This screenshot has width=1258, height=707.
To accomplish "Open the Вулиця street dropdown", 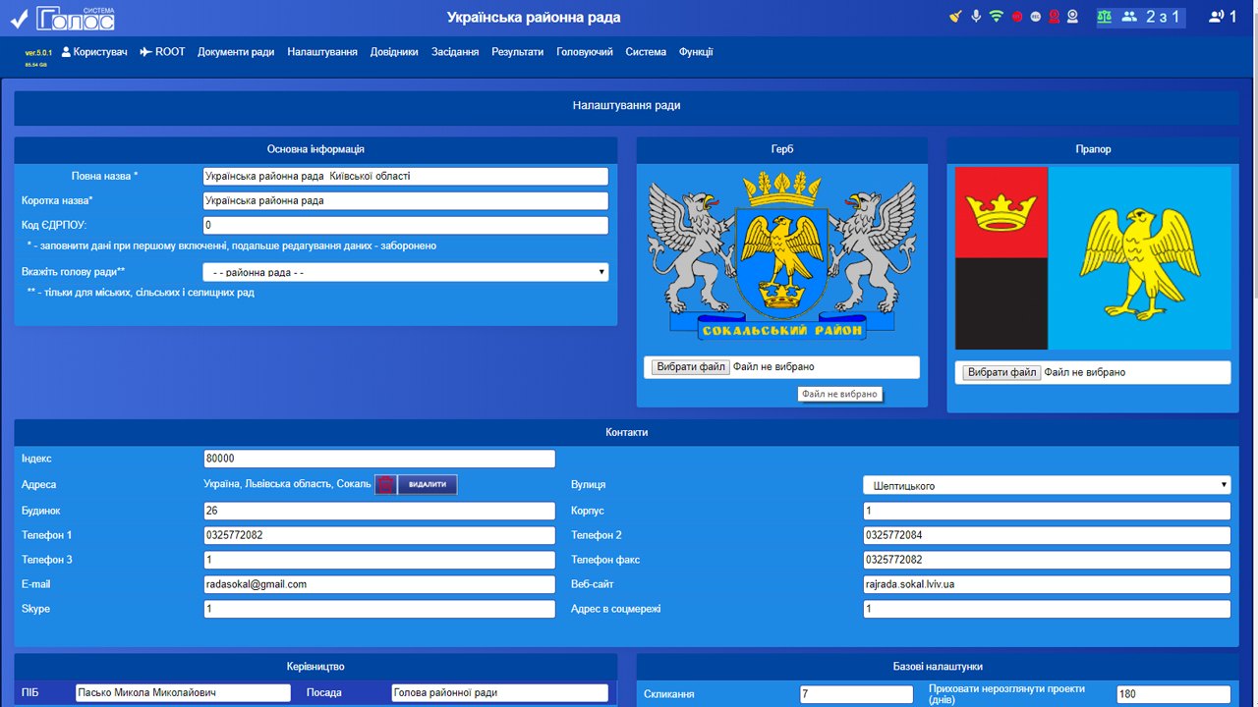I will click(1046, 485).
